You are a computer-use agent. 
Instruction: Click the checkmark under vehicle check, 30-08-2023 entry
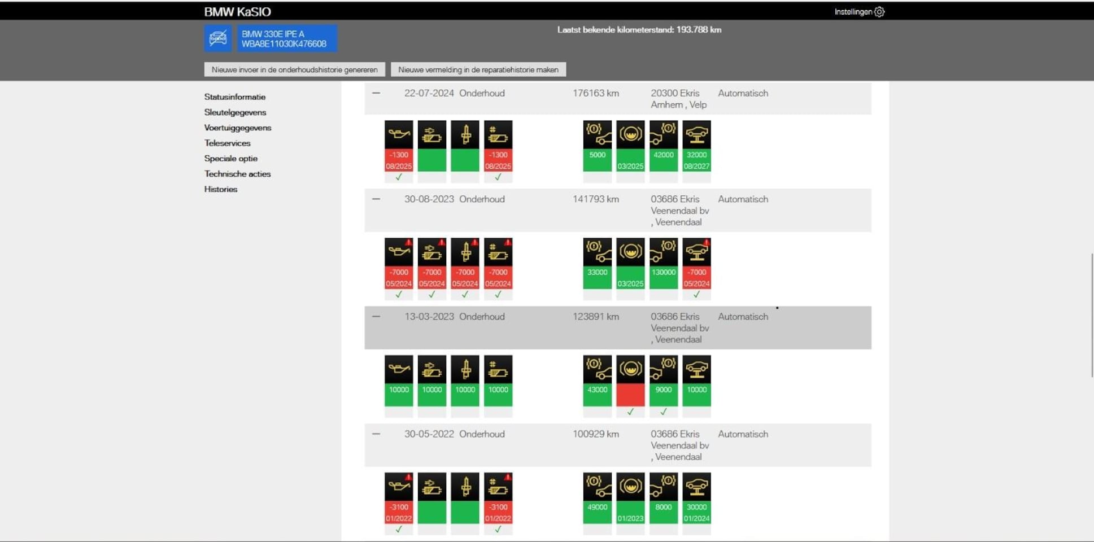[696, 295]
